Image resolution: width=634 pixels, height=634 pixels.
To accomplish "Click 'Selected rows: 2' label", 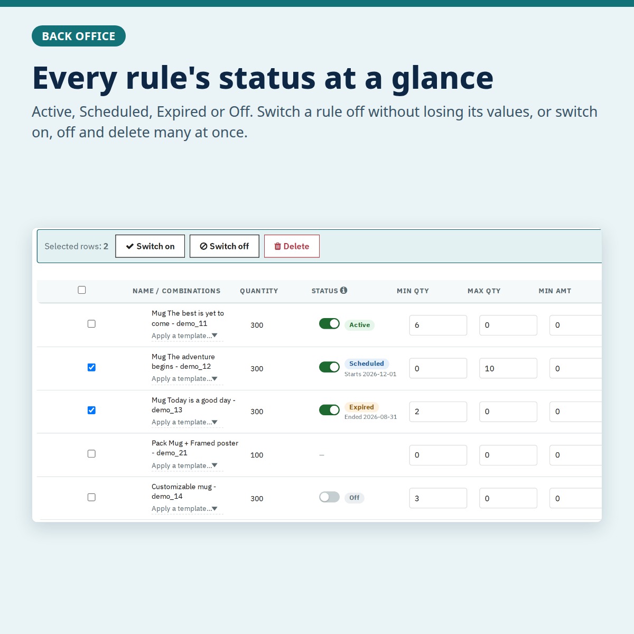I will pyautogui.click(x=77, y=246).
